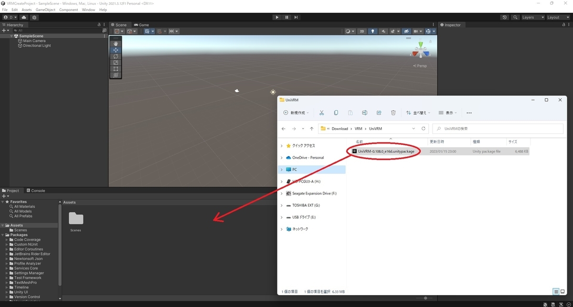Copy the selected file in Explorer
The width and height of the screenshot is (573, 307).
tap(336, 113)
